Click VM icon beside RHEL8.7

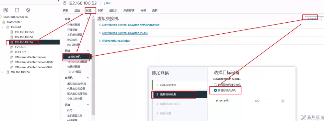[12, 52]
